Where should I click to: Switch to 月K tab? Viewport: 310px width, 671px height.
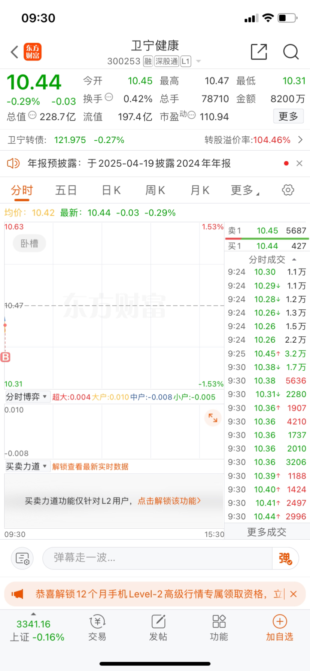tap(200, 190)
